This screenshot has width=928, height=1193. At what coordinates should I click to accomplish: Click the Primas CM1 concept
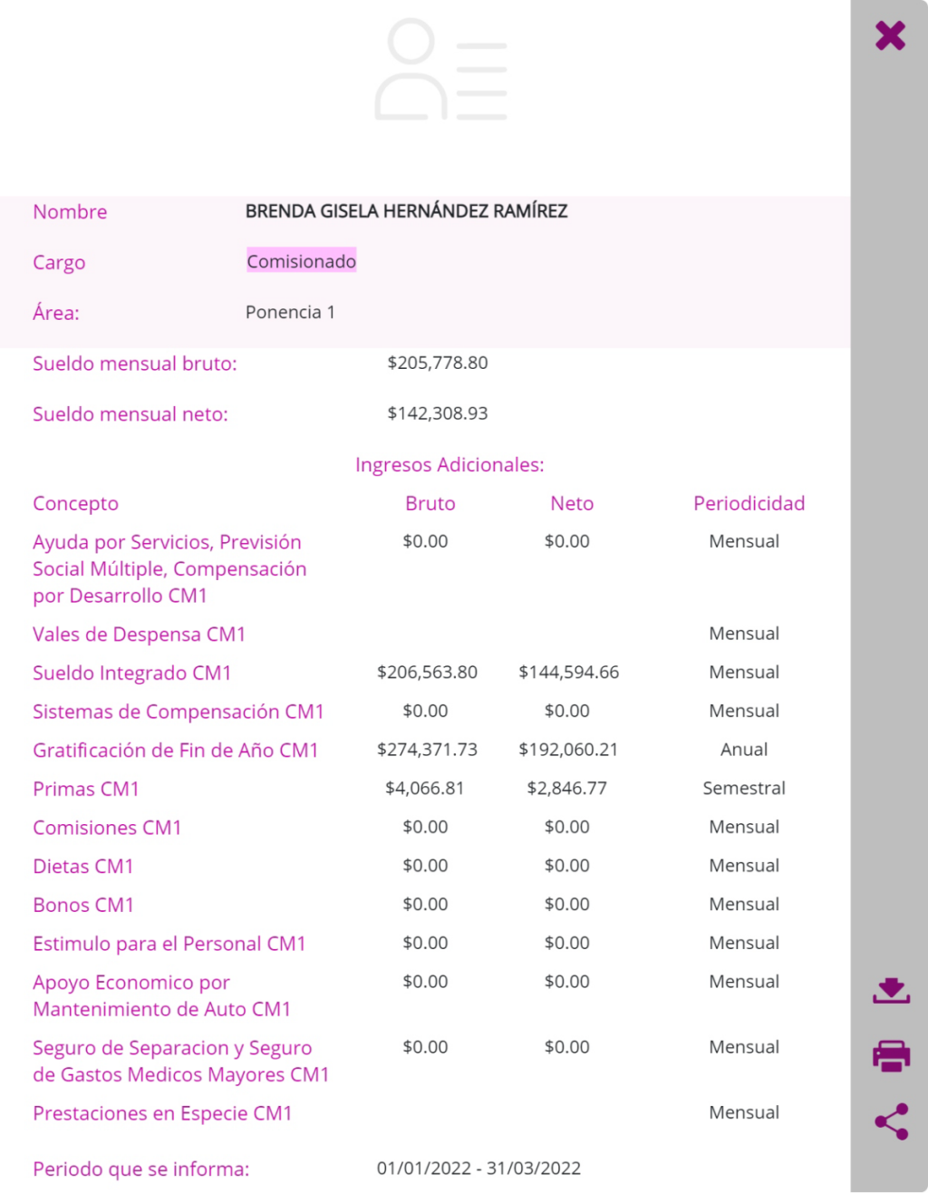pos(86,789)
